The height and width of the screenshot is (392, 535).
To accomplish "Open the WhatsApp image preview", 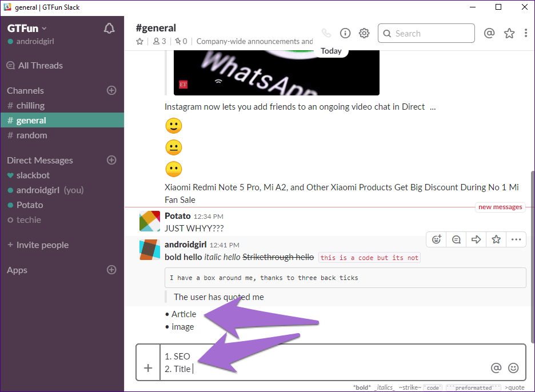I will [x=277, y=73].
